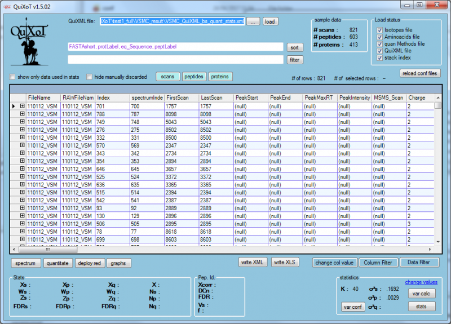
Task: Click reload conf files button
Action: [x=419, y=73]
